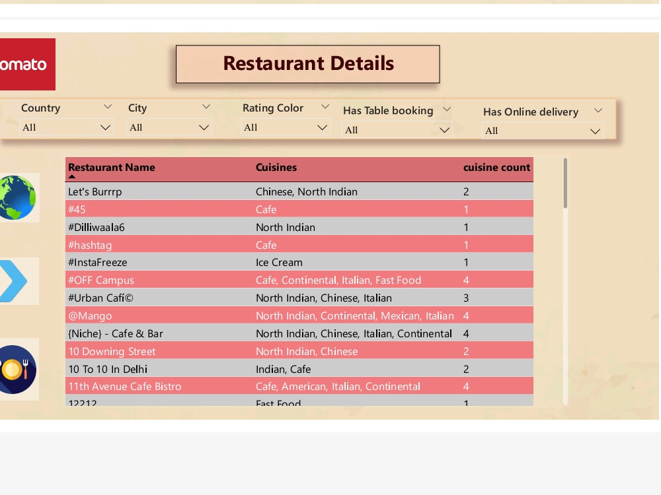Click the Has Table booking chevron icon

click(x=446, y=110)
